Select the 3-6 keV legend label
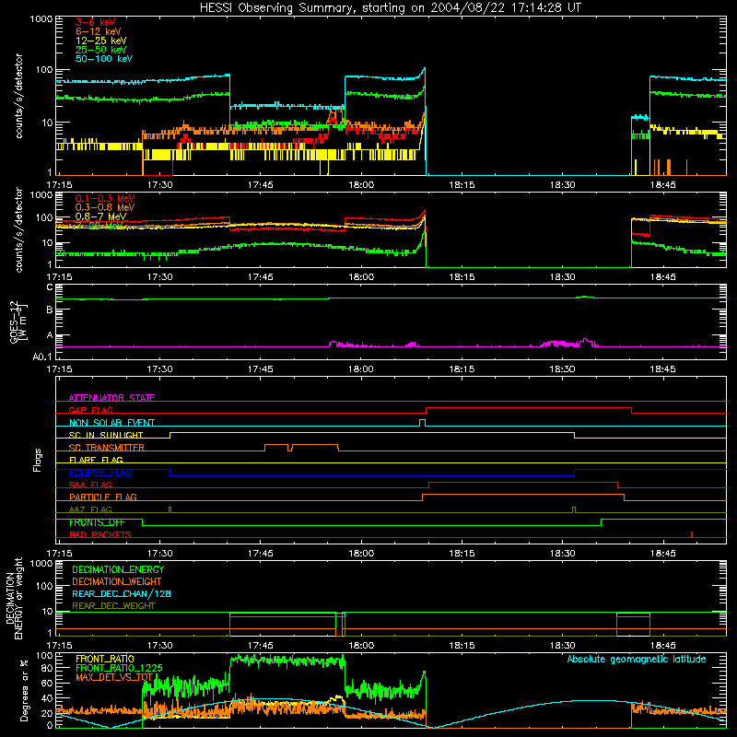Viewport: 737px width, 737px height. 96,22
